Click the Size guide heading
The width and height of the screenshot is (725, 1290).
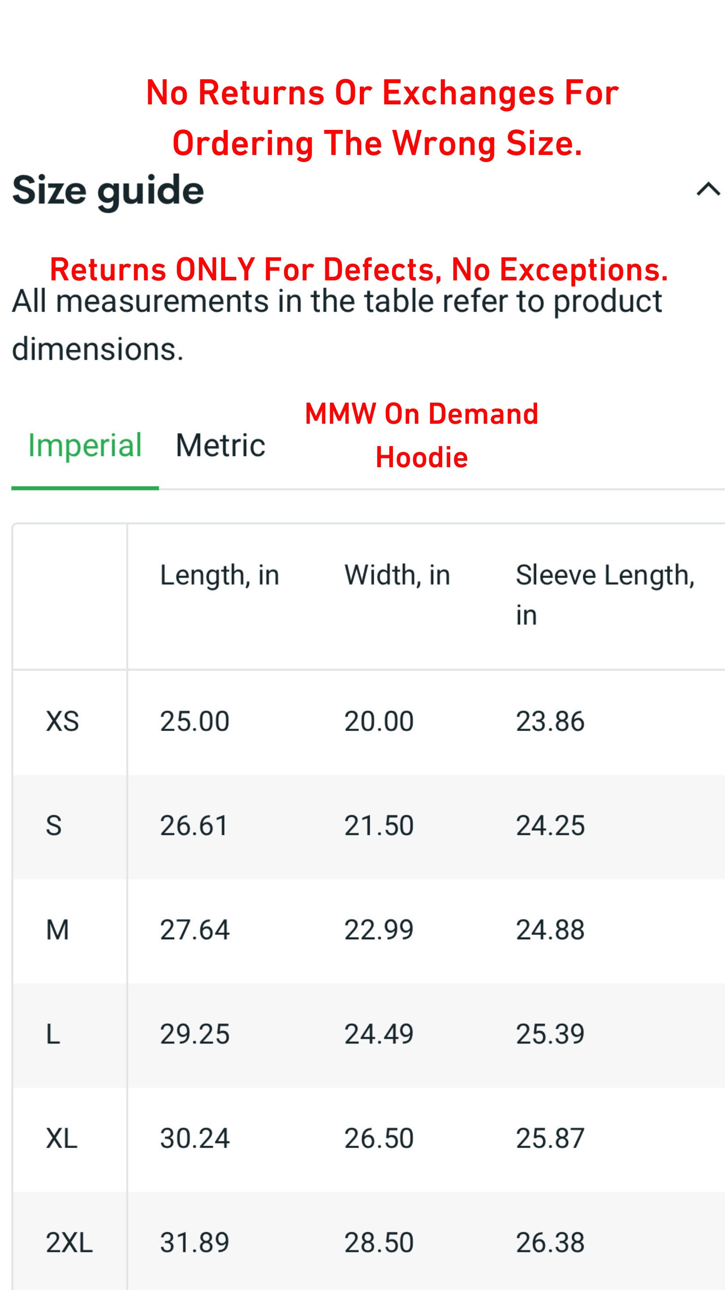pos(108,190)
